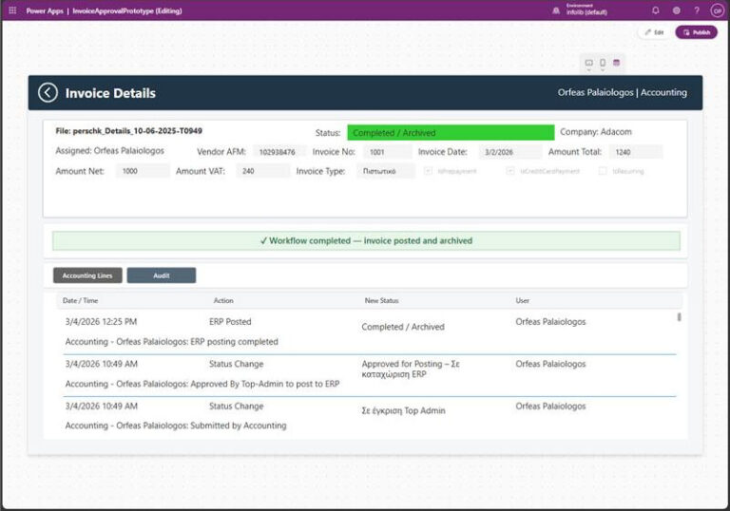Select the desktop preview device icon
Screen dimensions: 730x511
click(589, 63)
